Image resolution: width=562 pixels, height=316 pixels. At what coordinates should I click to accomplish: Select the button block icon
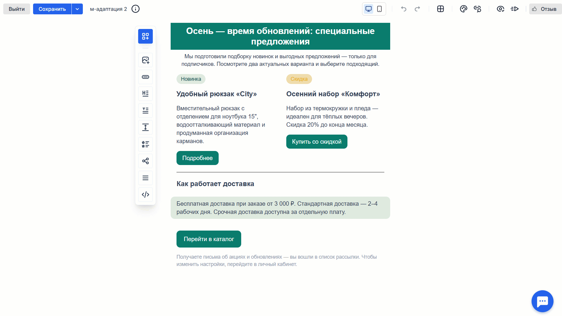pos(145,77)
